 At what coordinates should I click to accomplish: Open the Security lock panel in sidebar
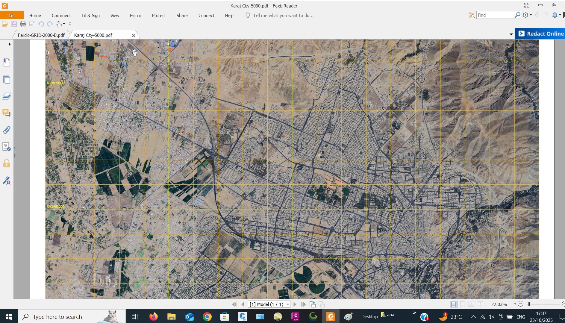click(7, 163)
